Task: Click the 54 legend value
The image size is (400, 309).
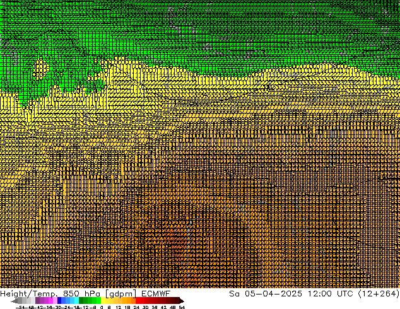Action: (182, 307)
